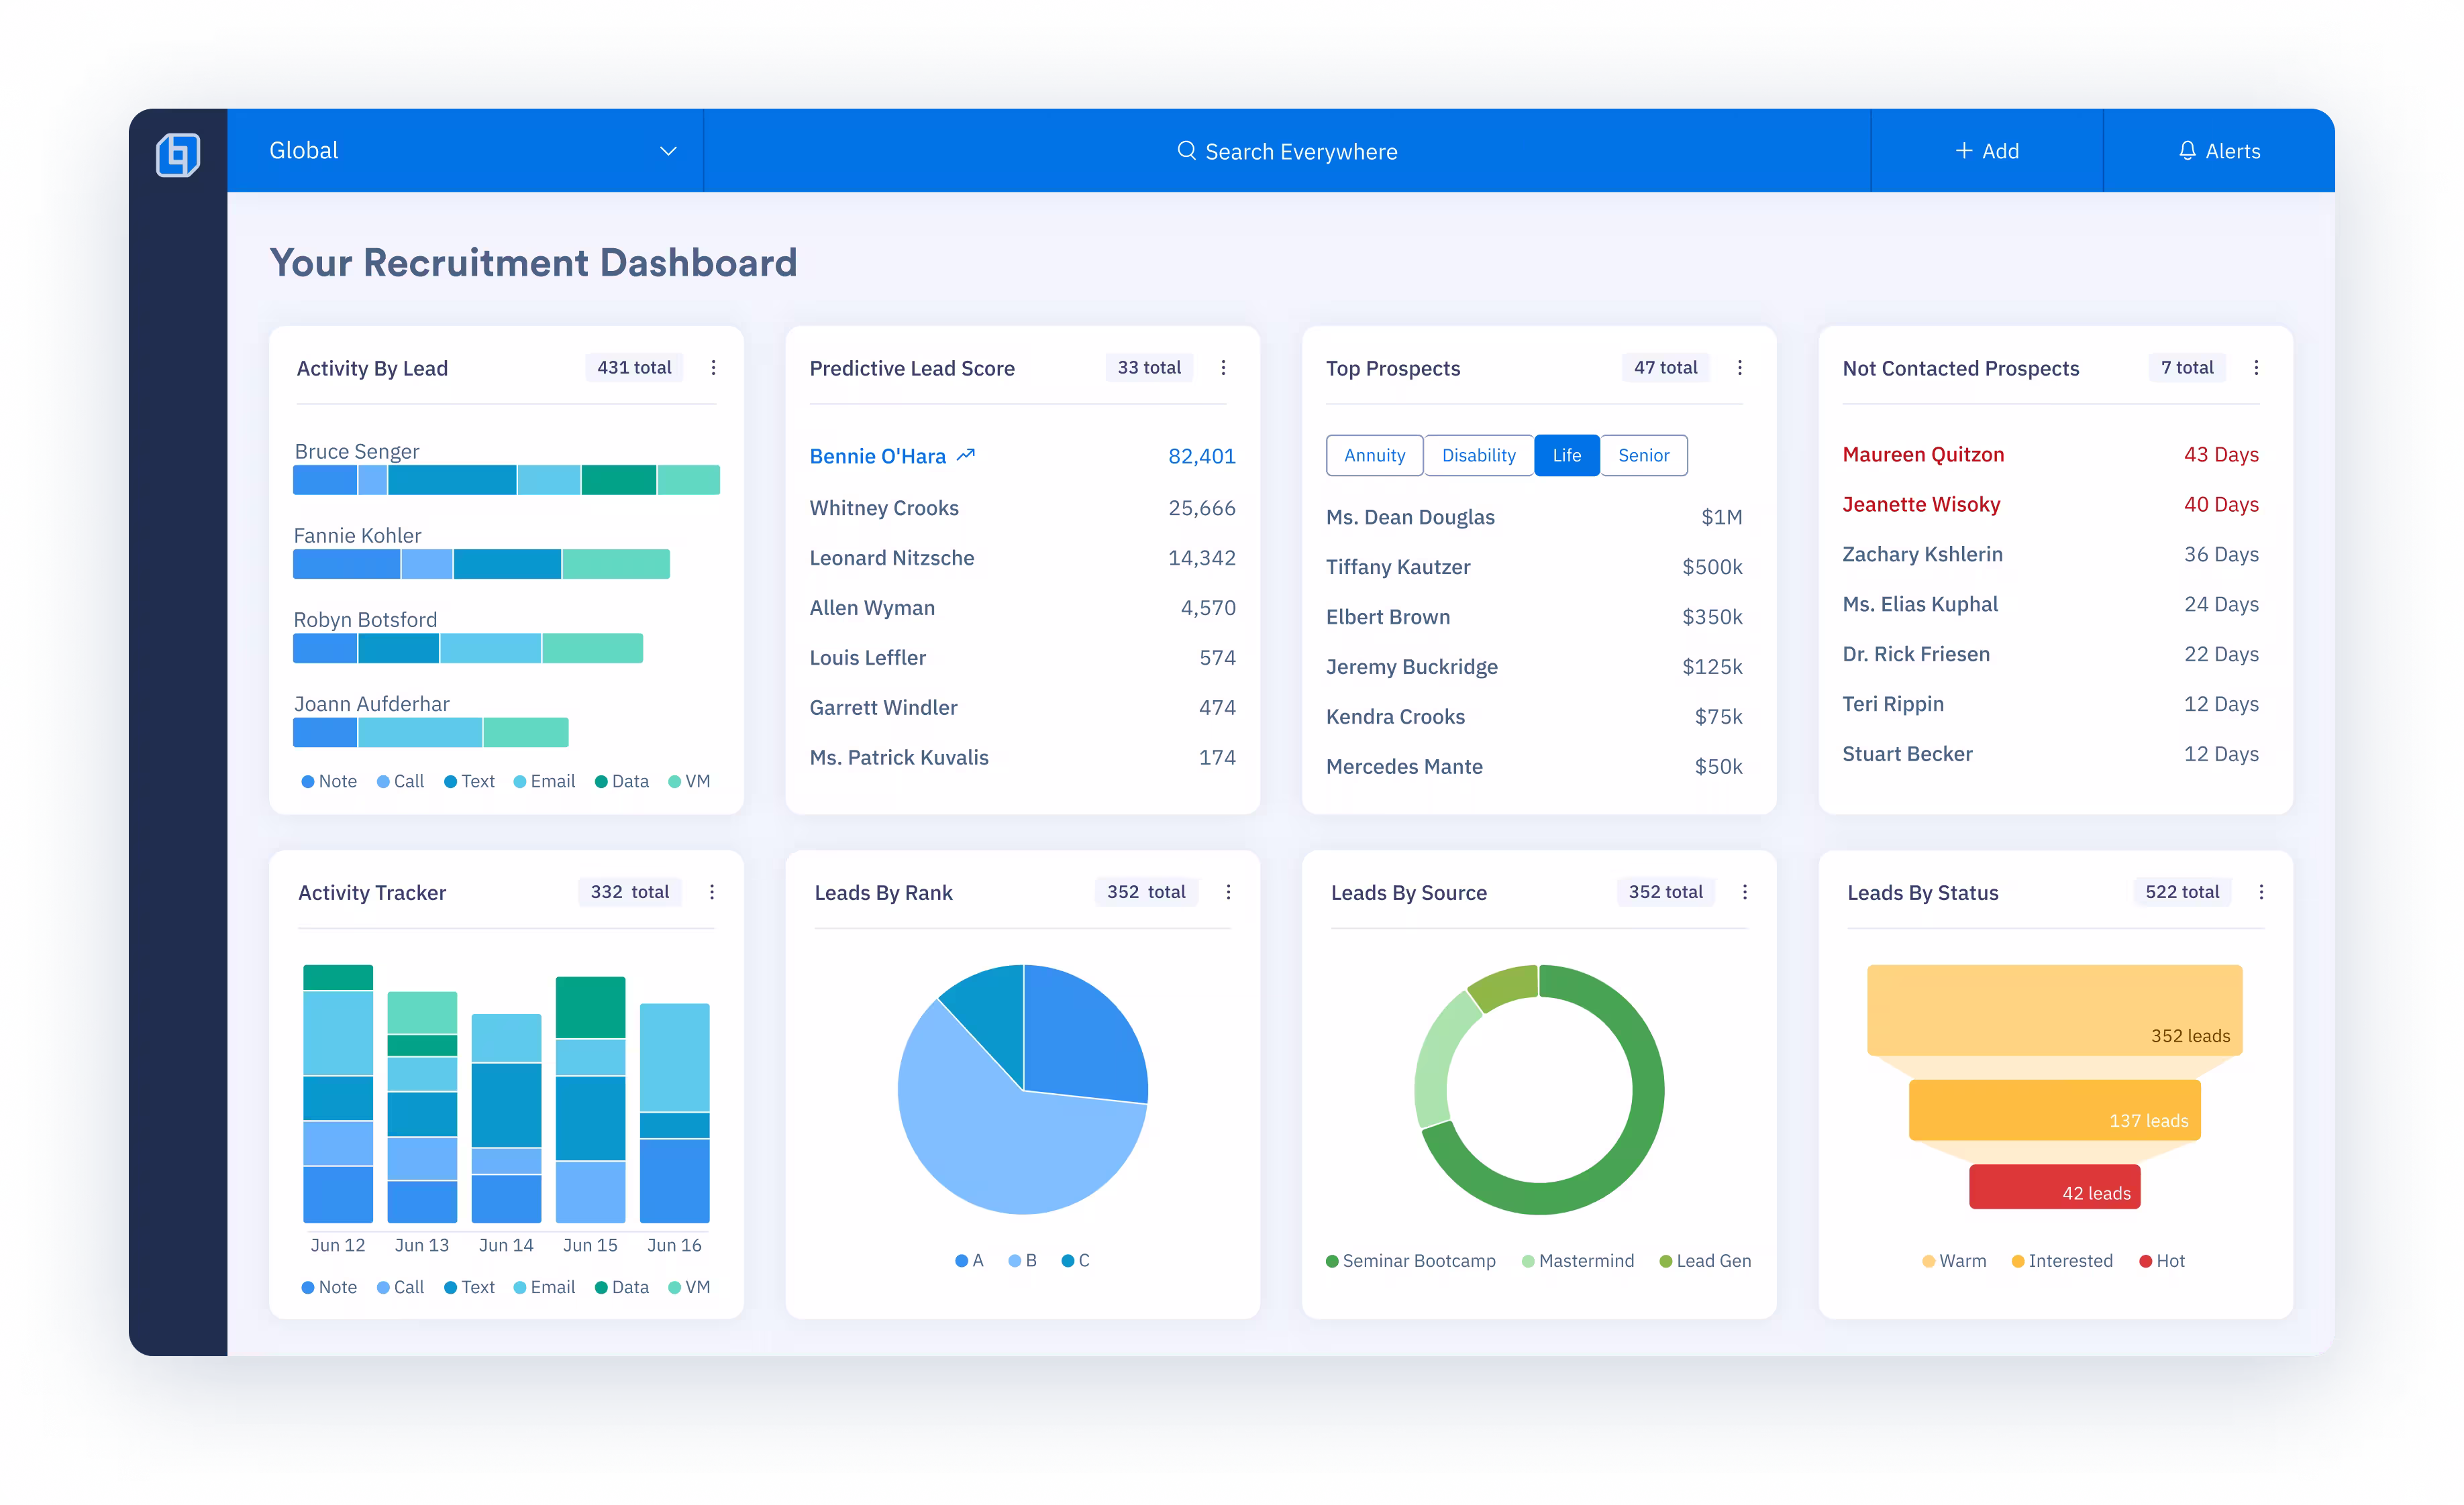The width and height of the screenshot is (2464, 1505).
Task: Open Activity Tracker three-dot menu
Action: tap(712, 891)
